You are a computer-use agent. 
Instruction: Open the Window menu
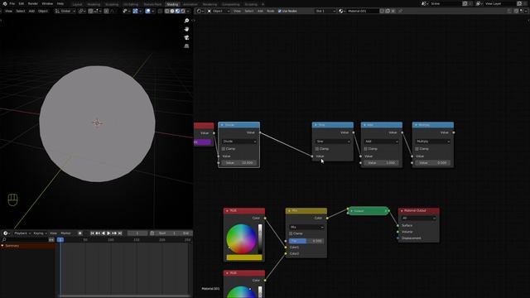point(47,3)
